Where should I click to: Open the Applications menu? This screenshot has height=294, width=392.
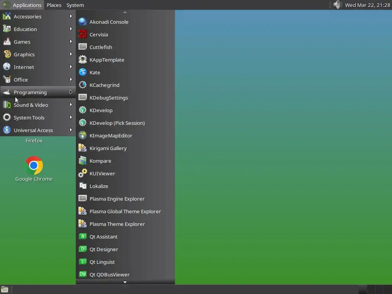(22, 5)
